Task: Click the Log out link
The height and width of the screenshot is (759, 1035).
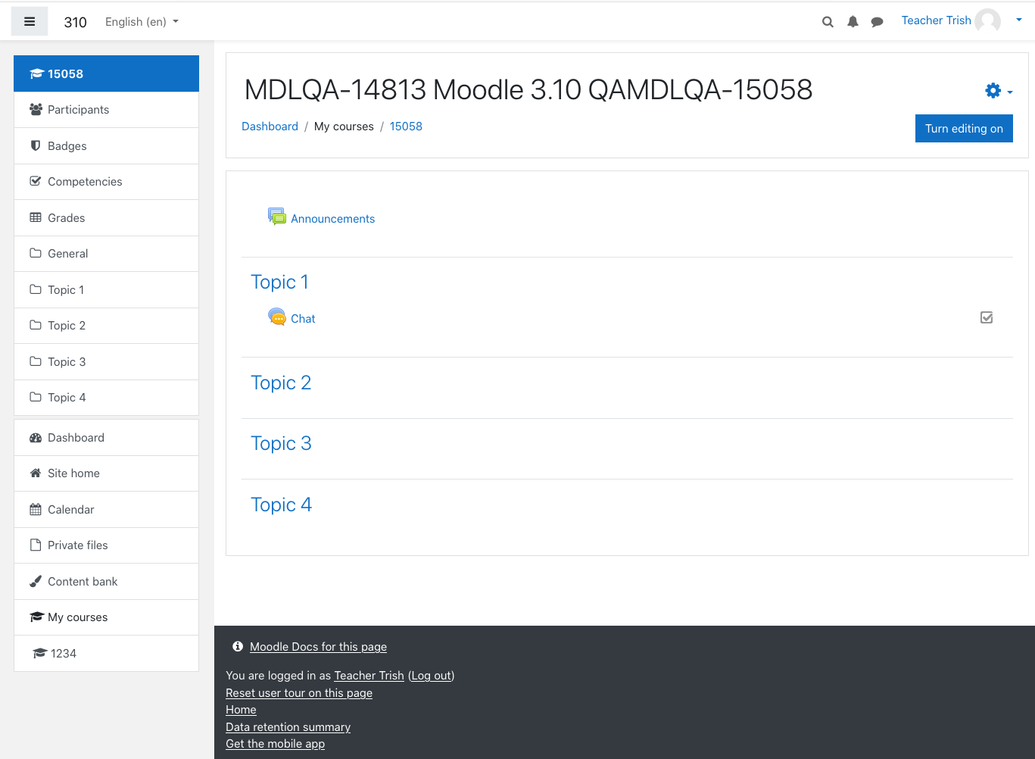Action: click(x=432, y=676)
